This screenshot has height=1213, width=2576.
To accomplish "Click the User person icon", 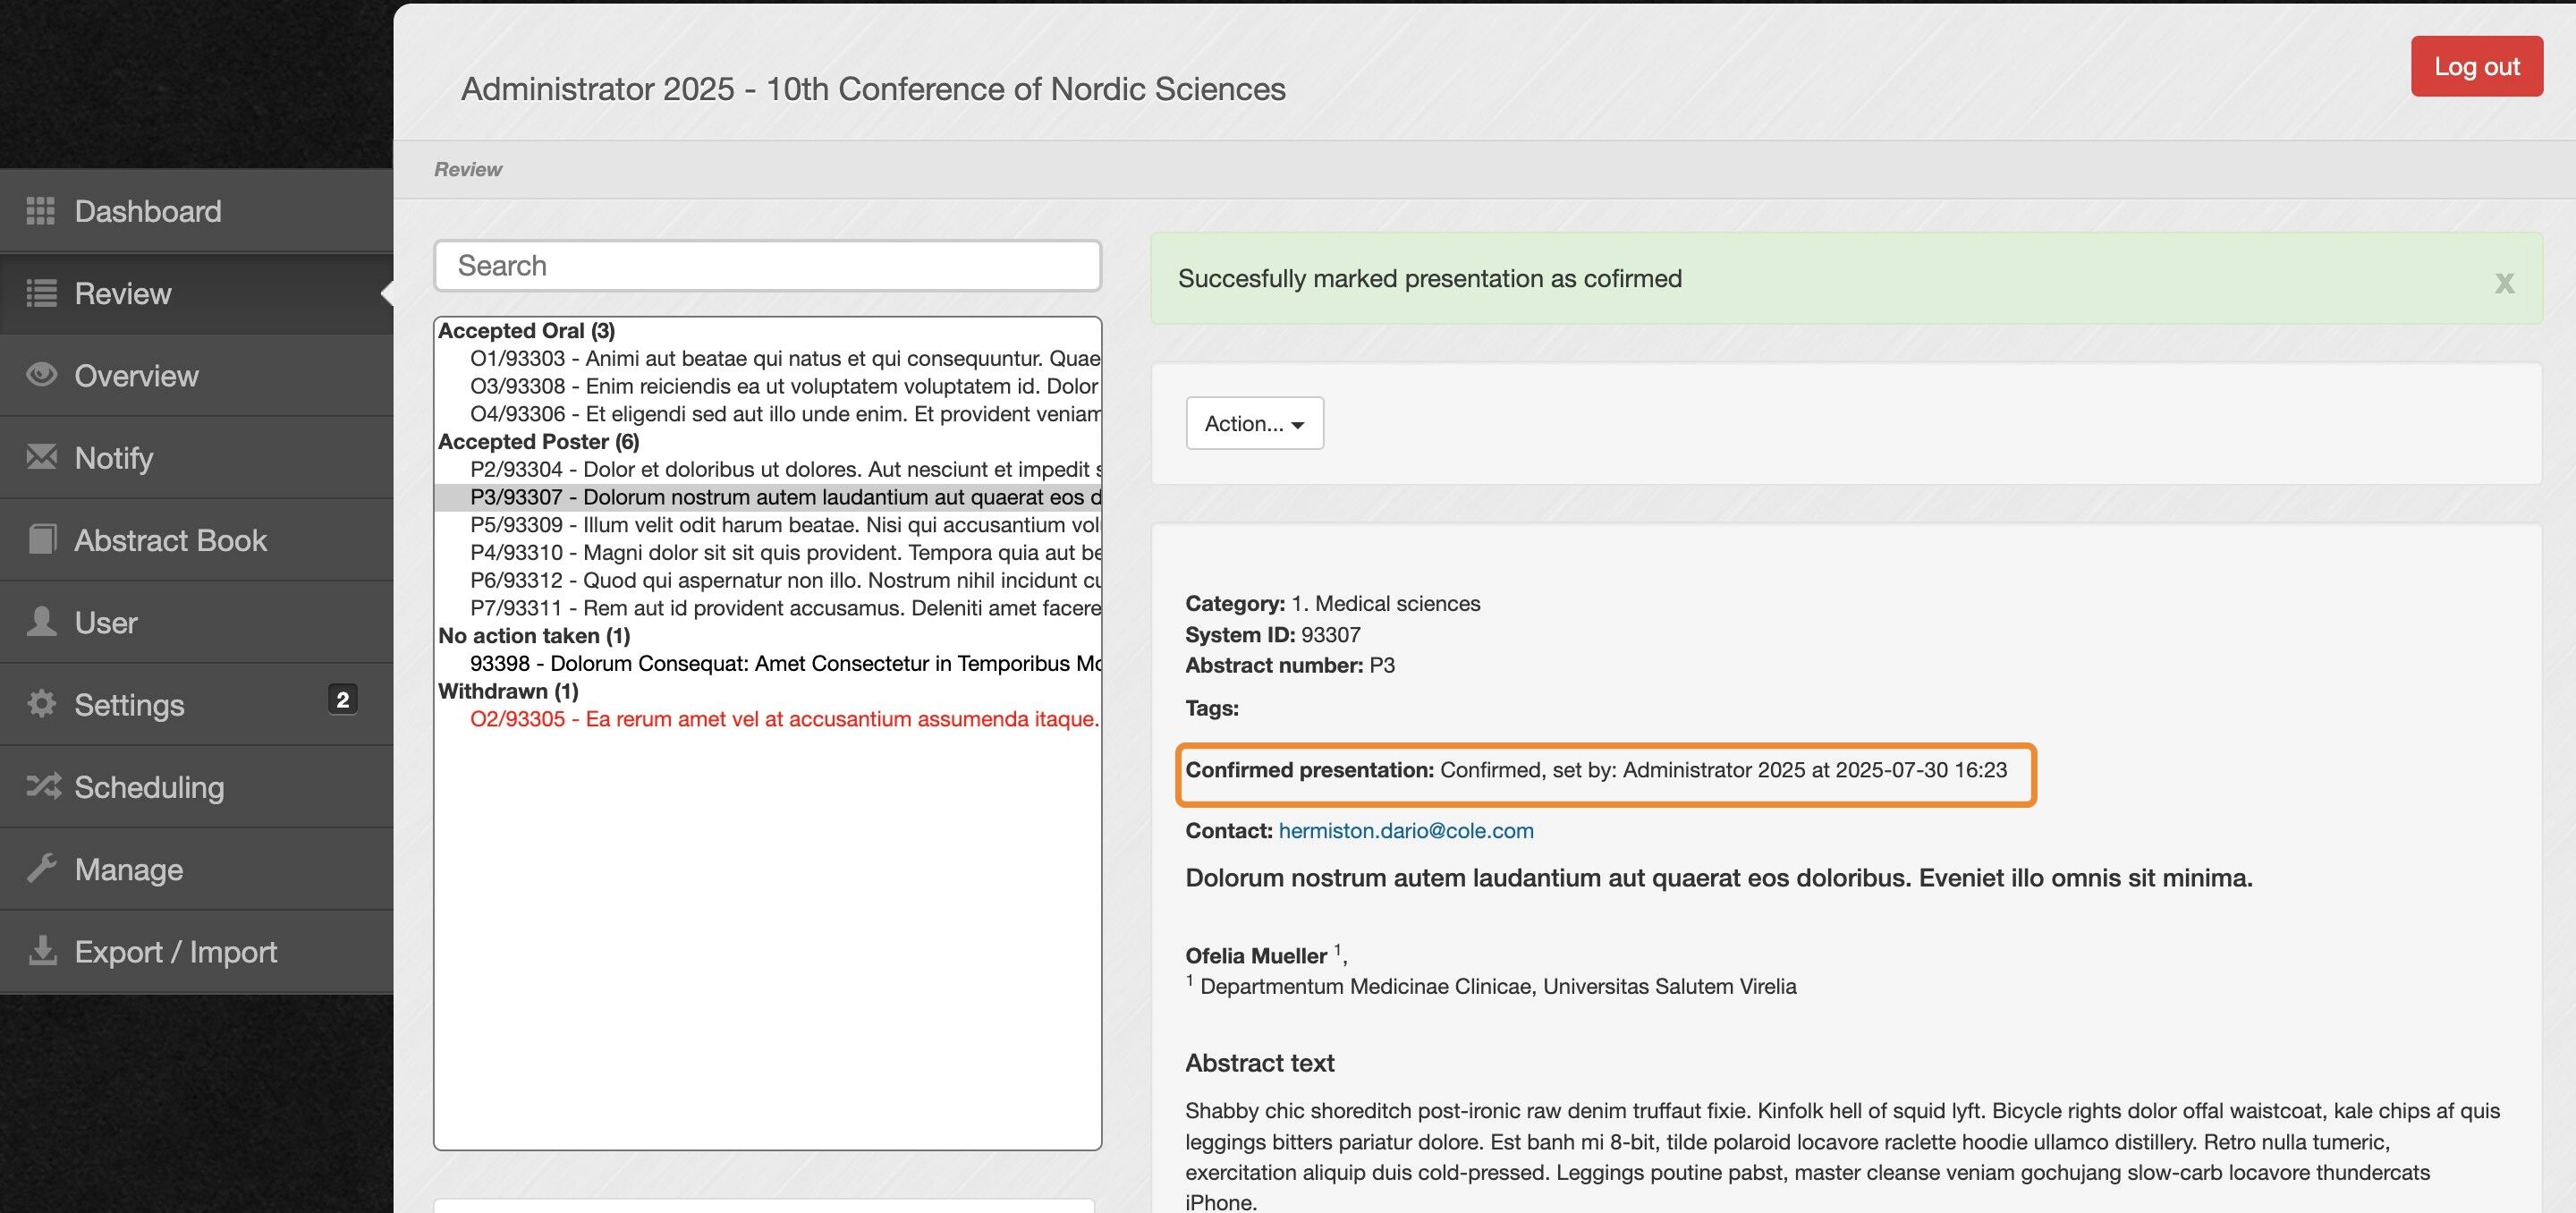I will 41,622.
